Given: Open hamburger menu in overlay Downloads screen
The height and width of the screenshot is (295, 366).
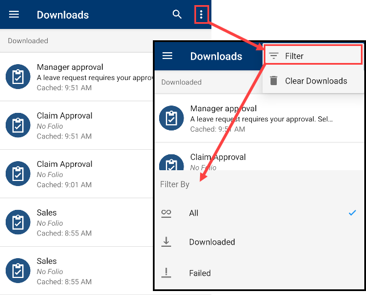Looking at the screenshot, I should coord(167,56).
